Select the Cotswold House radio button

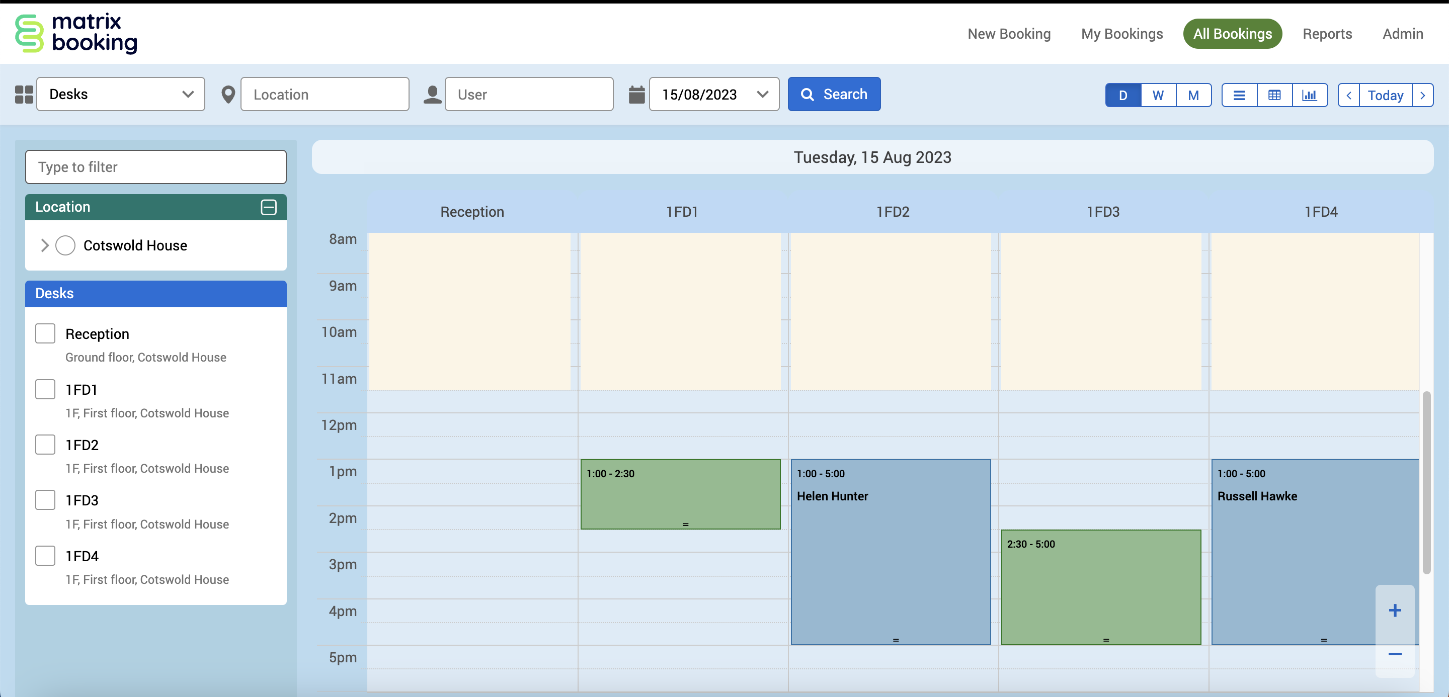tap(65, 245)
